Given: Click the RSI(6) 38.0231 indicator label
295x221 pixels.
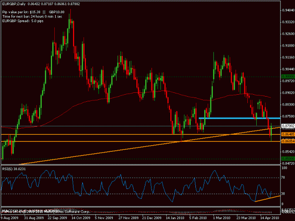Looking at the screenshot, I should point(14,169).
